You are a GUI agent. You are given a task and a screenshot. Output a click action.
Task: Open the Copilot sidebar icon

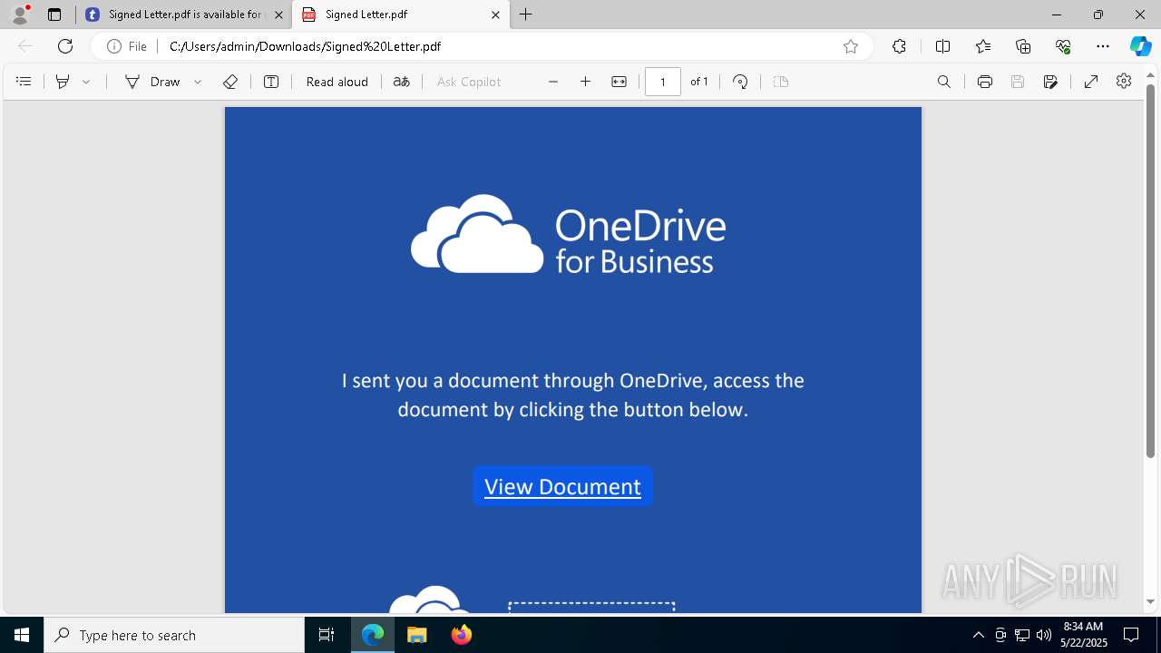click(1140, 46)
